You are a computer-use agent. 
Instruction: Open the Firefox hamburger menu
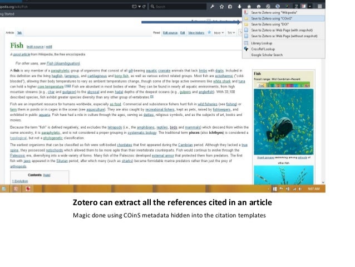[320, 7]
